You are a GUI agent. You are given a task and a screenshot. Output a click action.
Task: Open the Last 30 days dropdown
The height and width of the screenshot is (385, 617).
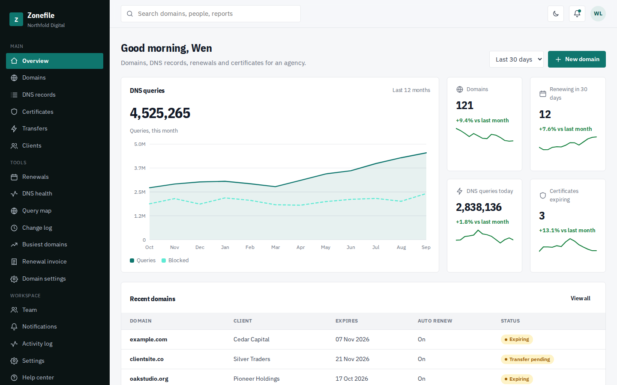click(x=516, y=59)
